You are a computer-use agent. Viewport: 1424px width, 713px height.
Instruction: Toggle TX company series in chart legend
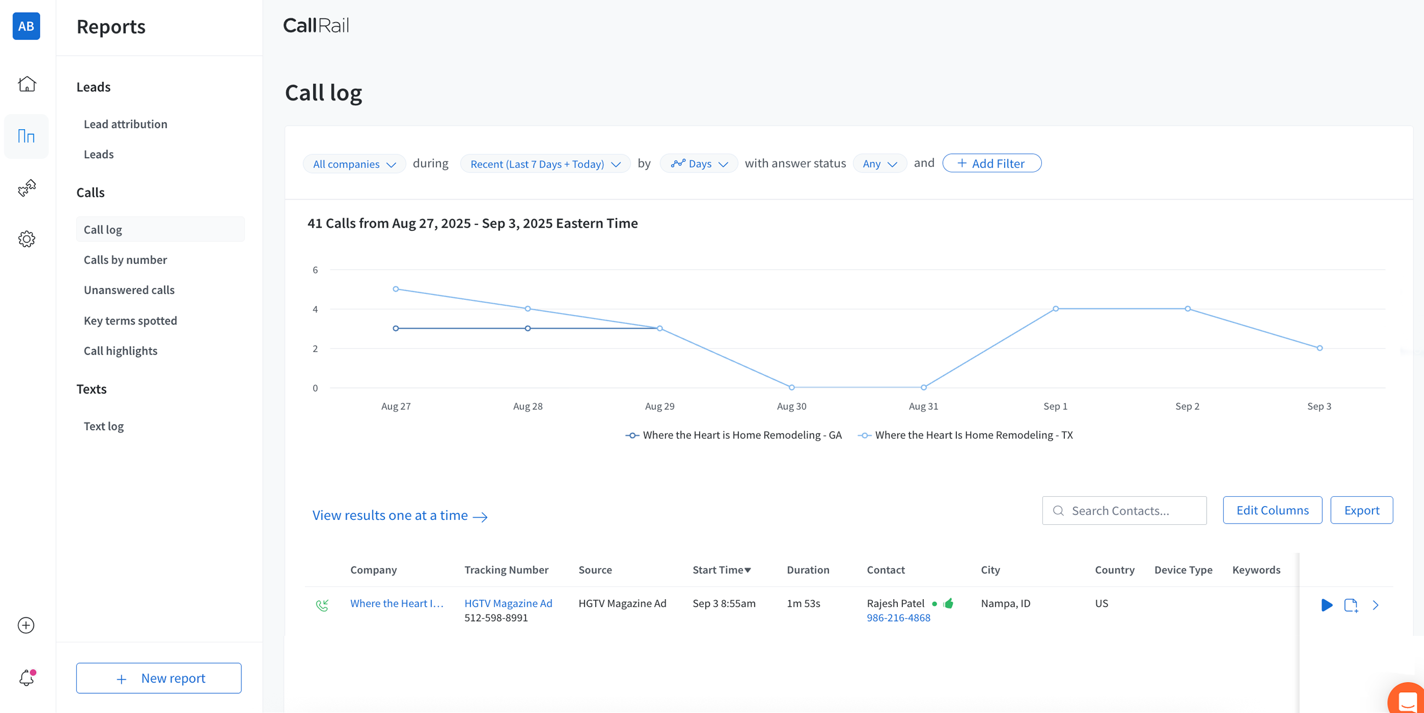[x=965, y=435]
